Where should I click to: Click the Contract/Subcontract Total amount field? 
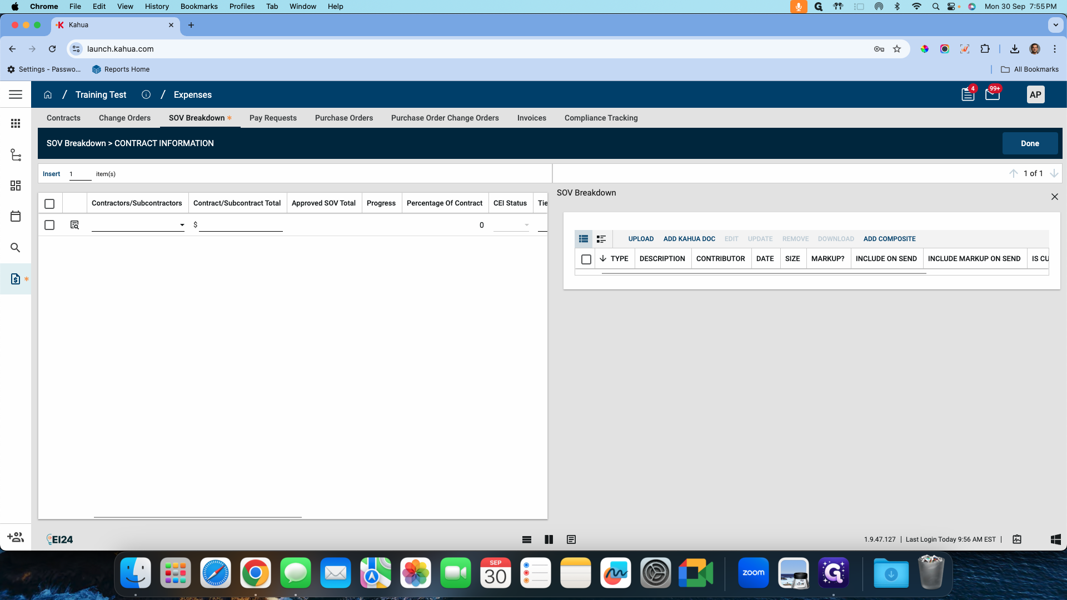point(241,225)
